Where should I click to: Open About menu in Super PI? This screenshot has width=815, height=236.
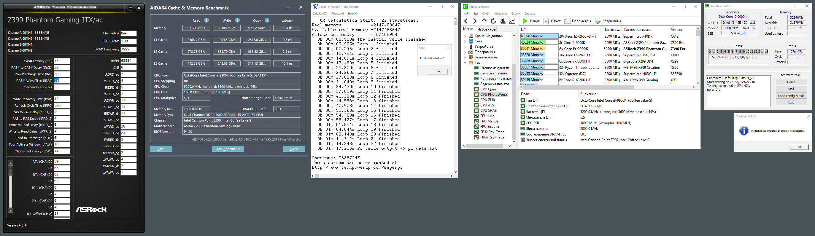[338, 14]
